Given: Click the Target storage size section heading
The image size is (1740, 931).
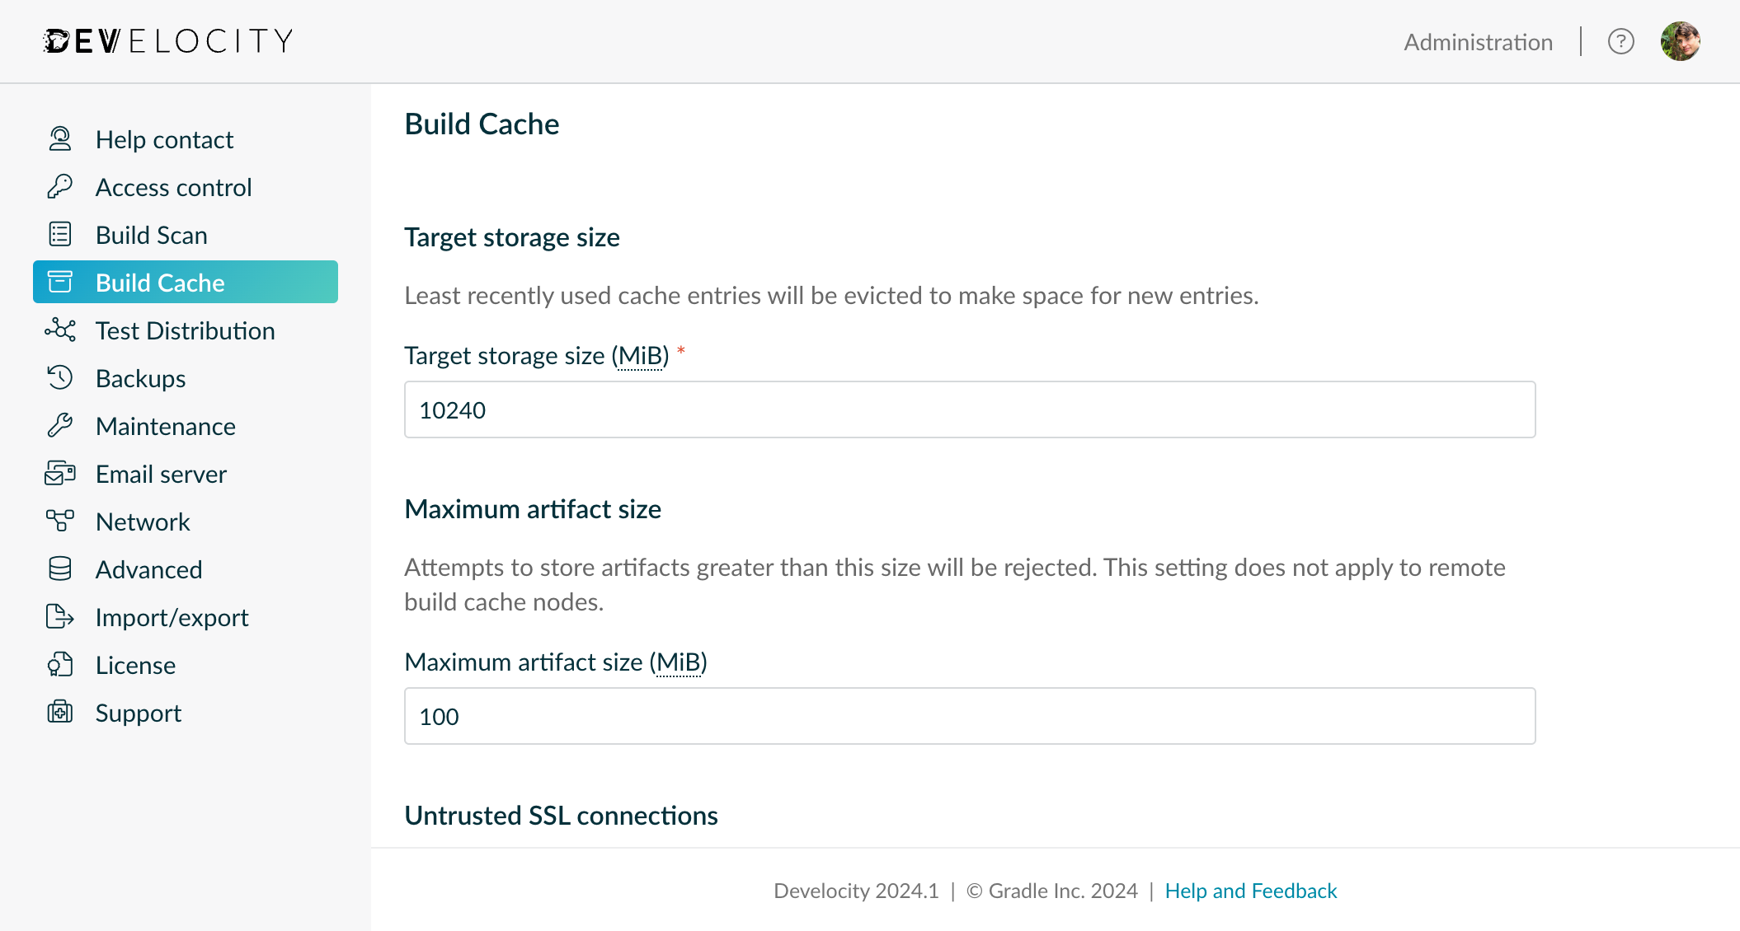Looking at the screenshot, I should (511, 237).
